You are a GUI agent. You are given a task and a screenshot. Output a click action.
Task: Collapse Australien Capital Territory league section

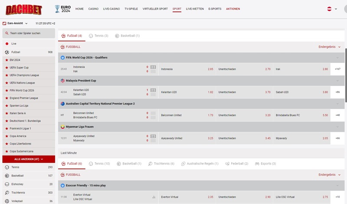(x=337, y=104)
